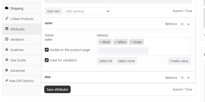Open the Variations tab

pos(17,39)
